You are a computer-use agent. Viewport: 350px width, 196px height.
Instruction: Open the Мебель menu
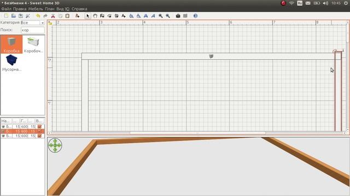pyautogui.click(x=36, y=9)
